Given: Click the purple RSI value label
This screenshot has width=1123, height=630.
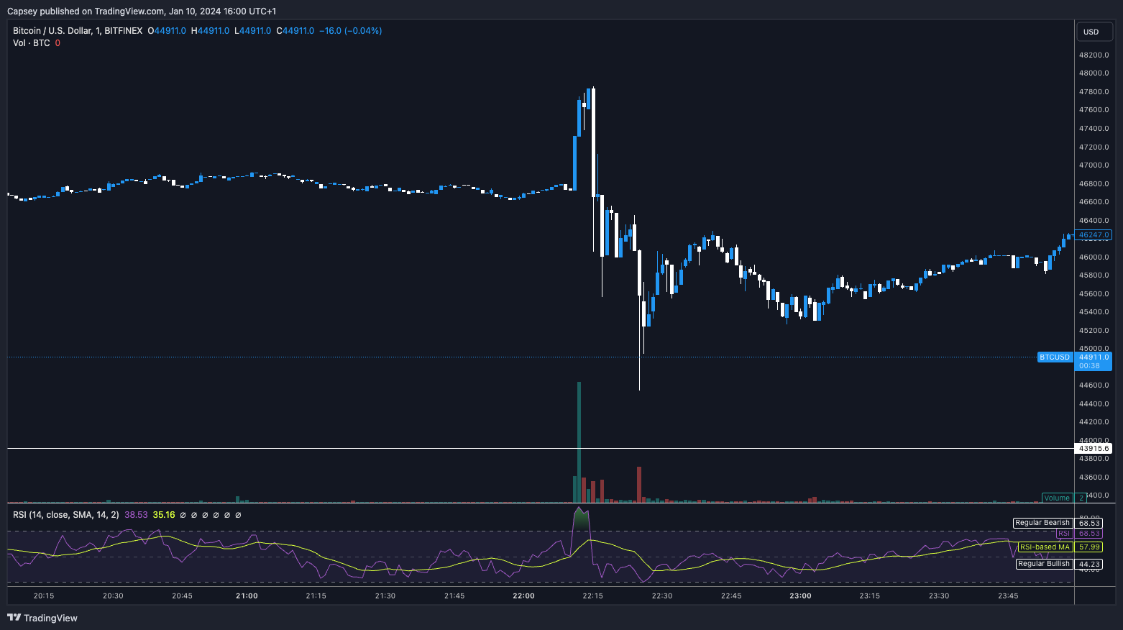Looking at the screenshot, I should (1063, 534).
